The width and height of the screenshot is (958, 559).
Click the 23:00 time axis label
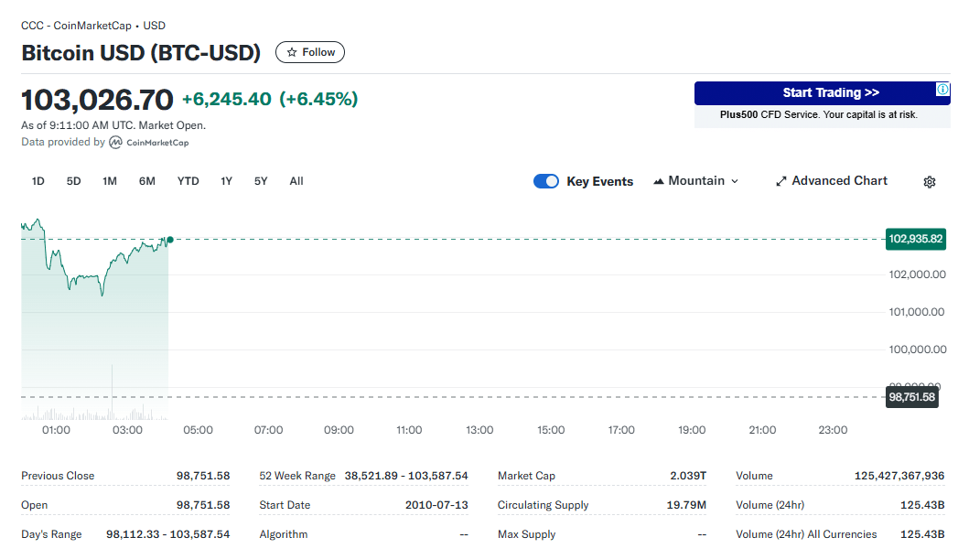tap(833, 430)
